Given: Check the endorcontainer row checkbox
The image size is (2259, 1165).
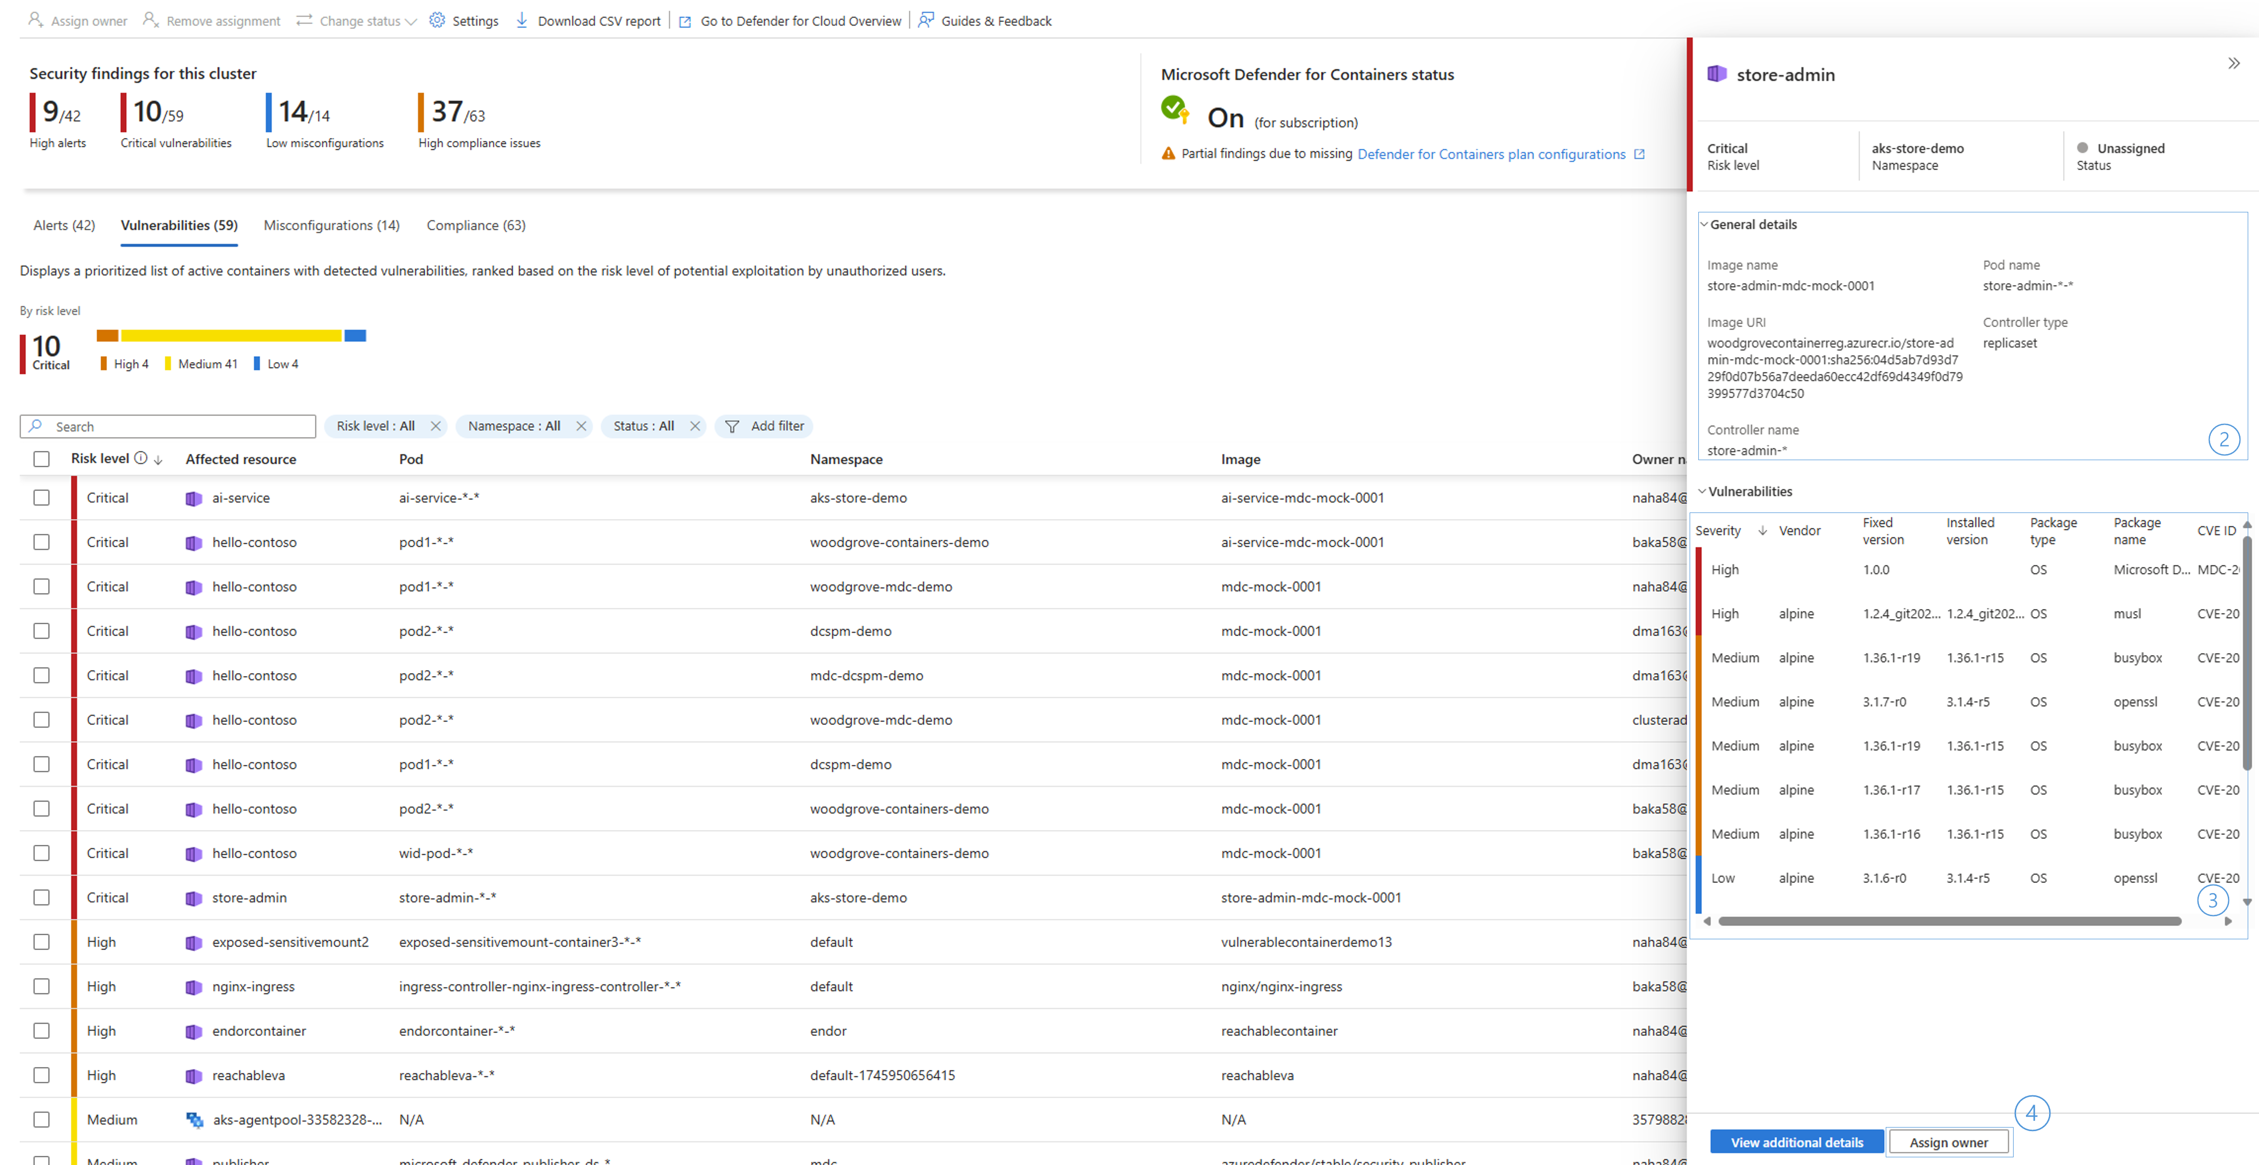Looking at the screenshot, I should (x=41, y=1031).
